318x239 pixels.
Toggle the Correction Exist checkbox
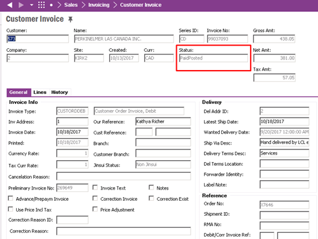point(151,198)
